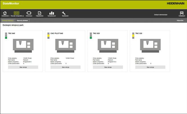187x114 pixels.
Task: Click the CNC PILOT 640 machine image
Action: pos(66,45)
